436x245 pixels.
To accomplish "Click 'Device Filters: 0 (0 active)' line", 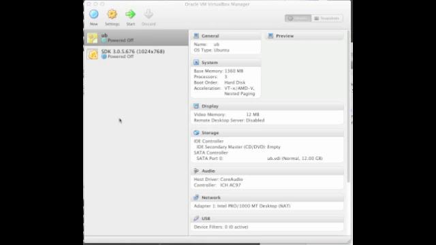I will pyautogui.click(x=221, y=227).
